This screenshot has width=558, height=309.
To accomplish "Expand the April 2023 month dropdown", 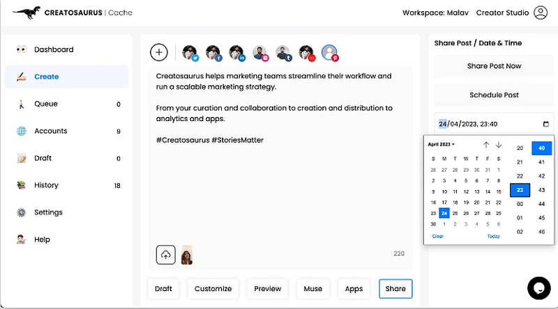I will coord(442,144).
